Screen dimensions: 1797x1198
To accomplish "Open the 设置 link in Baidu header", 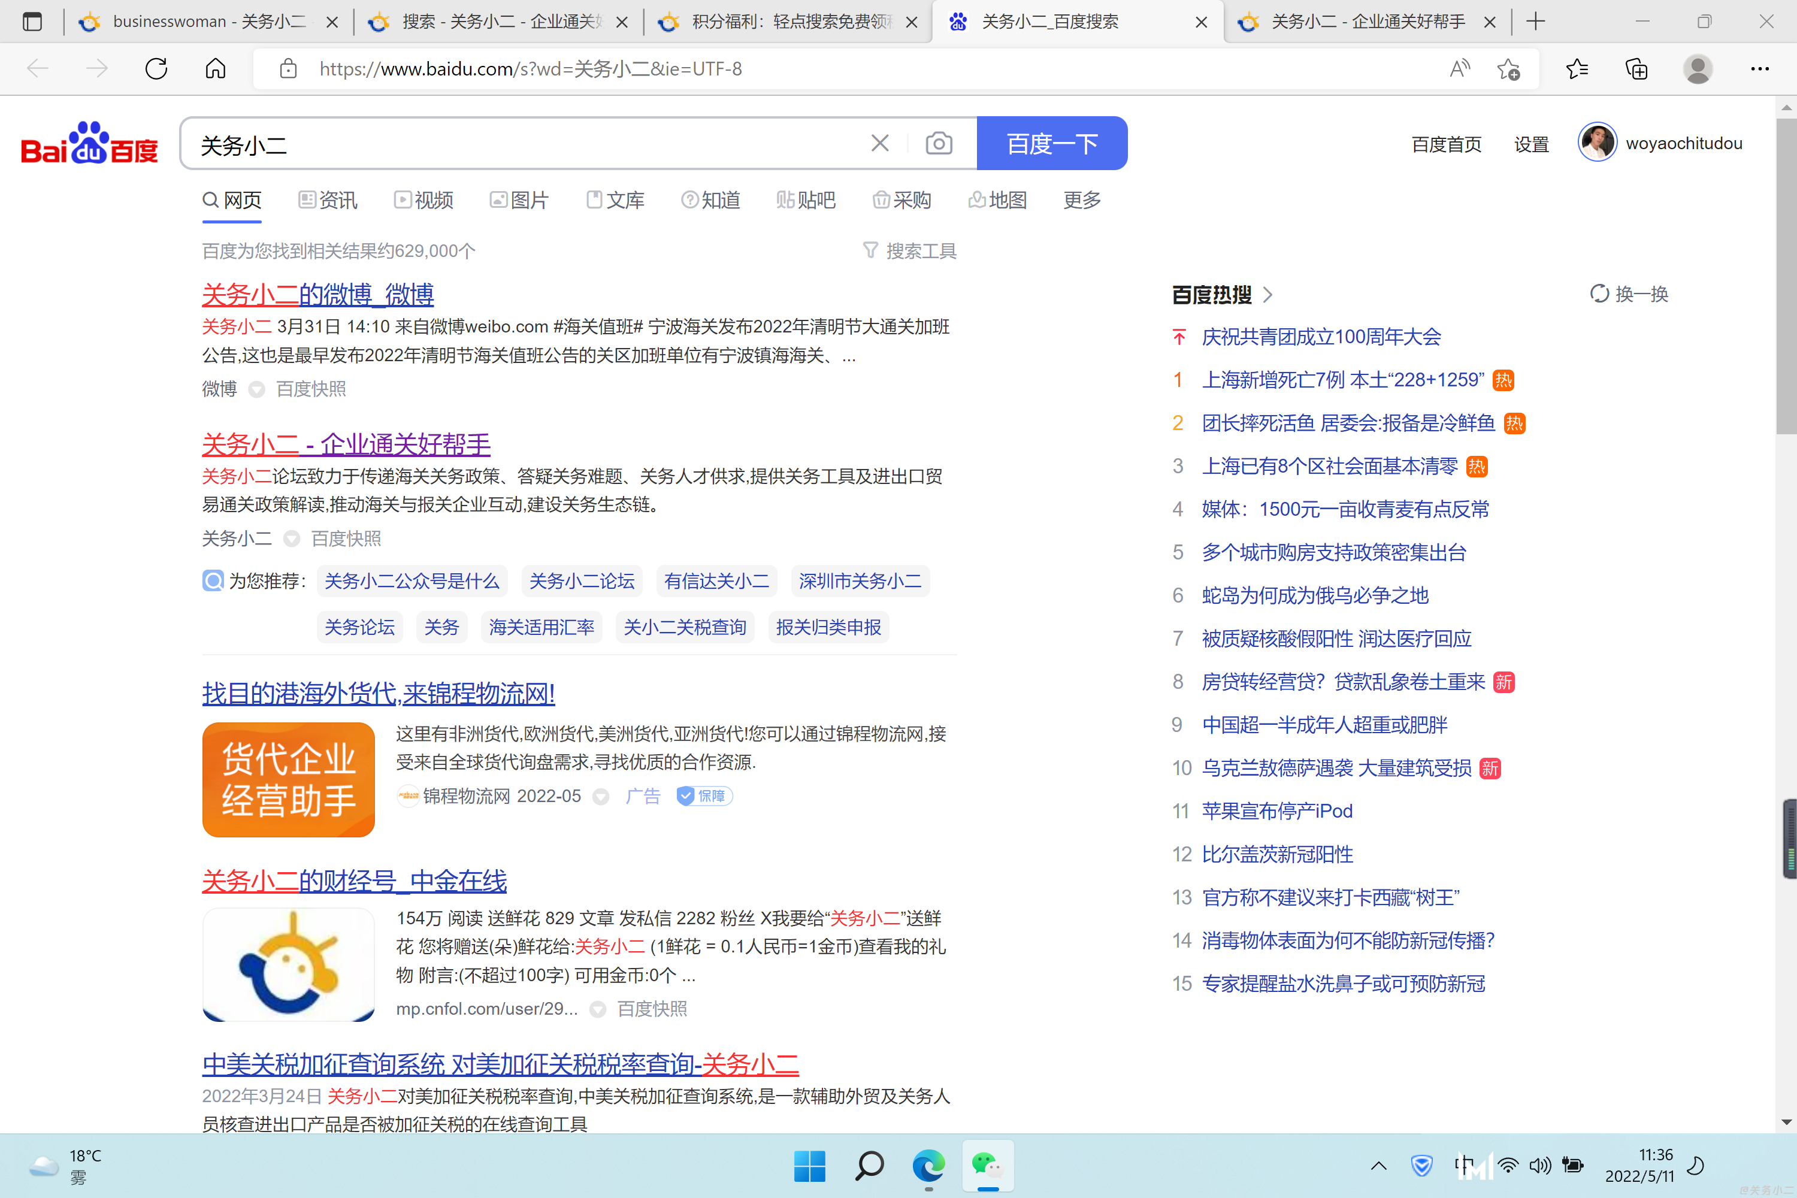I will (x=1531, y=144).
